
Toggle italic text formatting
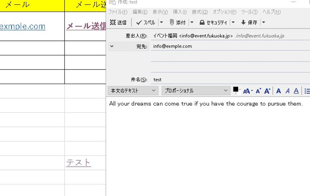point(288,91)
